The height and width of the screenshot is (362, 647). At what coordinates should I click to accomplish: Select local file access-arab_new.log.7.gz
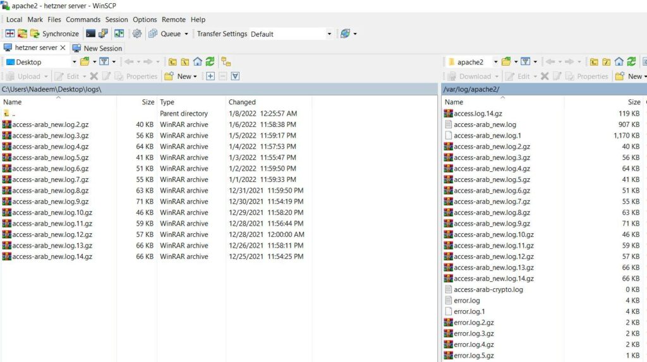tap(156, 179)
